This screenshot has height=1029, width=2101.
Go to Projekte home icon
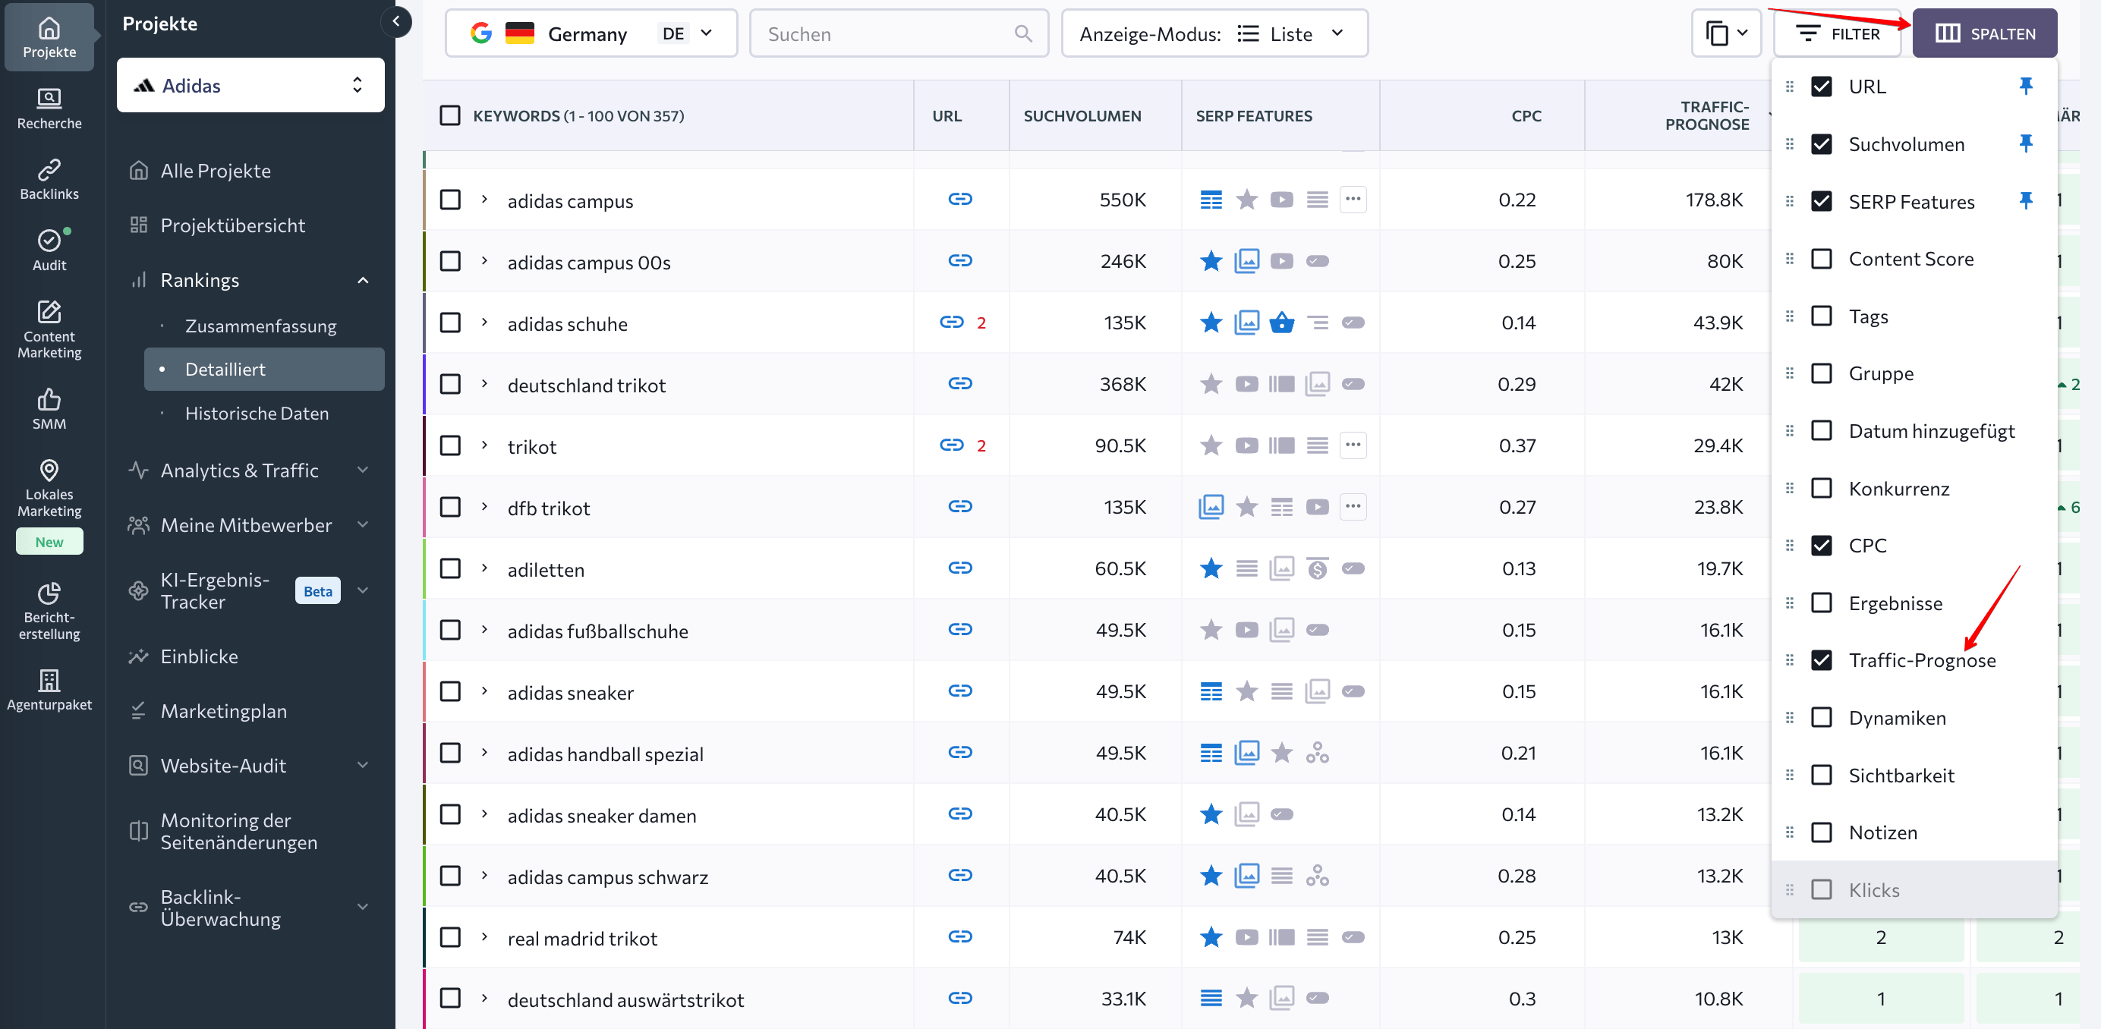pyautogui.click(x=49, y=37)
